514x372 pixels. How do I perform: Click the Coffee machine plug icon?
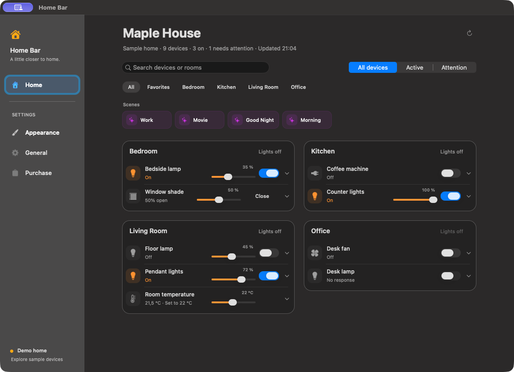tap(315, 173)
